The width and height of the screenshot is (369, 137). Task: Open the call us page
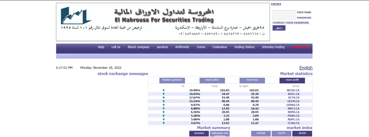click(x=116, y=47)
